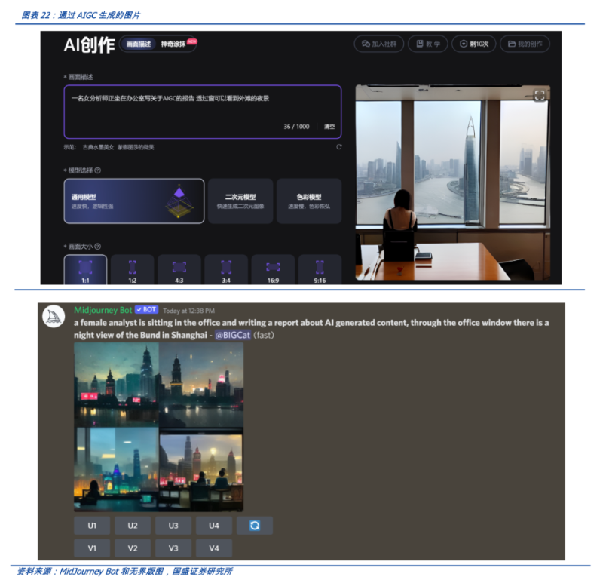Screen dimensions: 606x583
Task: Upscale image one with U1
Action: 92,526
